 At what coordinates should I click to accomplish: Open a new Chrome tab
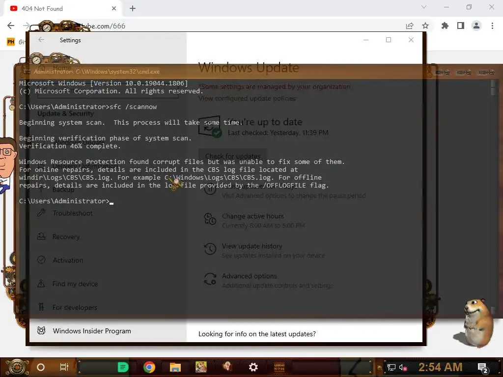click(x=133, y=9)
